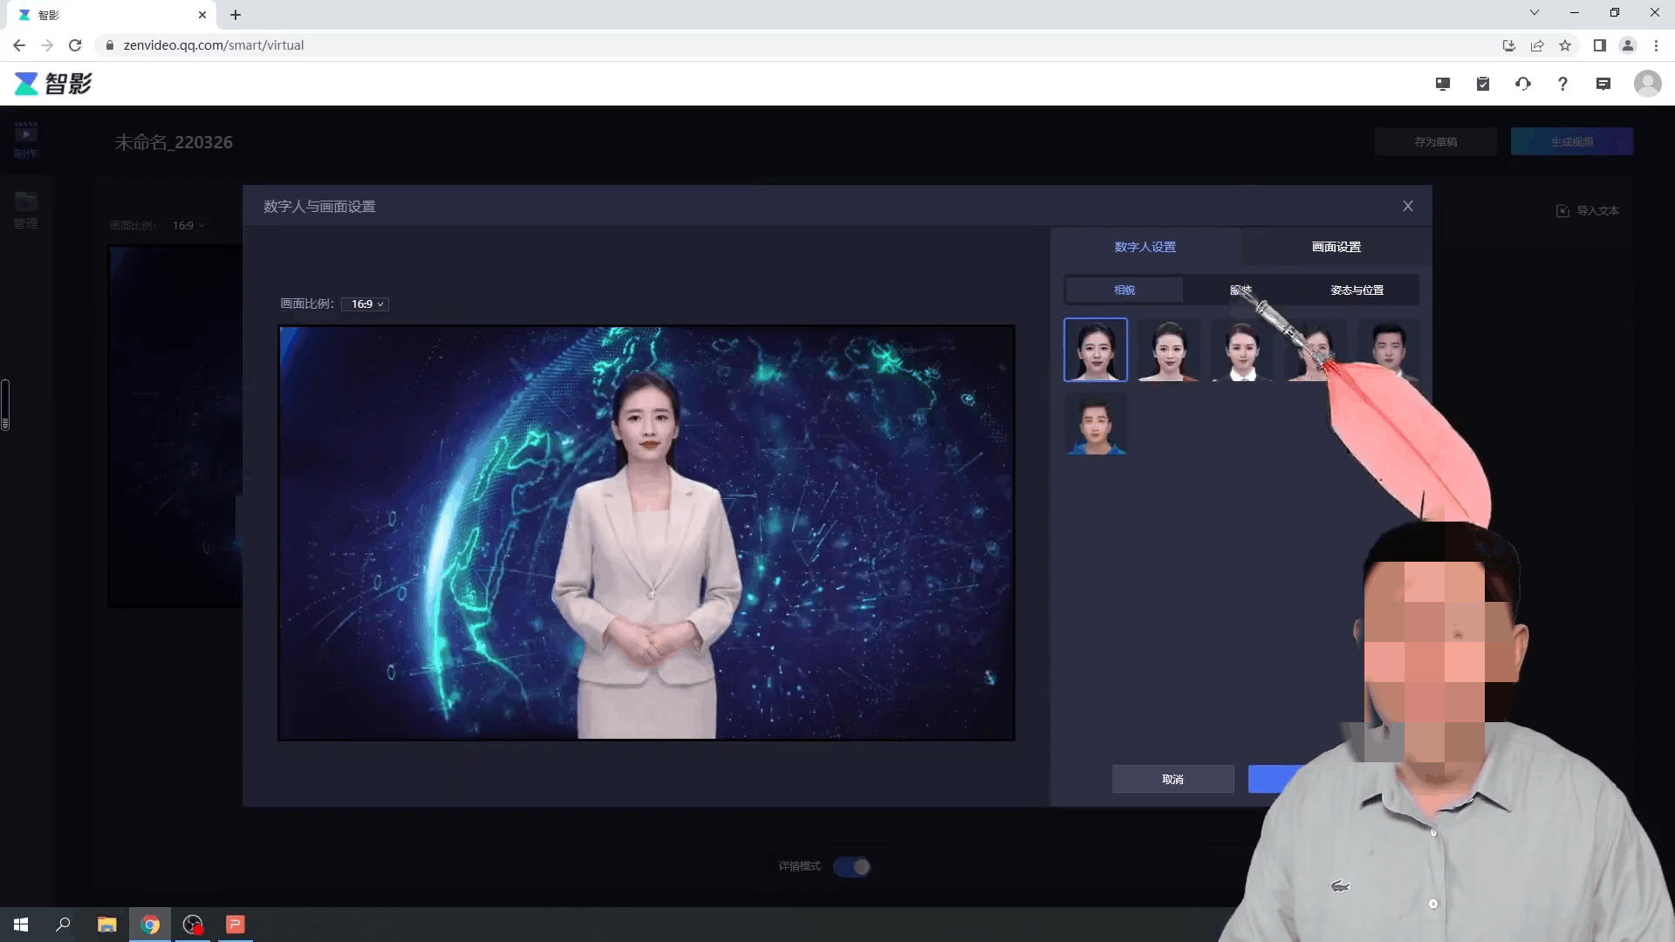Close the 智影 browser tab
The height and width of the screenshot is (942, 1675).
tap(202, 15)
